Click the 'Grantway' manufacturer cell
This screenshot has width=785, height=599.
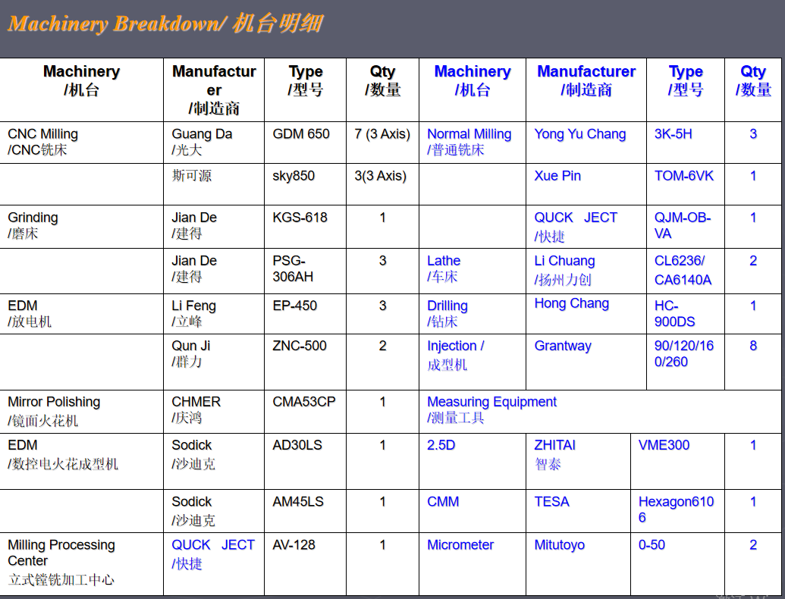point(586,362)
